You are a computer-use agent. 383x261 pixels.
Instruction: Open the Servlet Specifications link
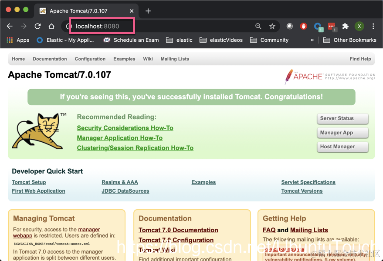308,182
